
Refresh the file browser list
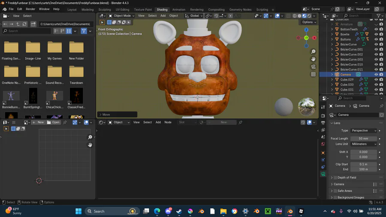pos(24,24)
